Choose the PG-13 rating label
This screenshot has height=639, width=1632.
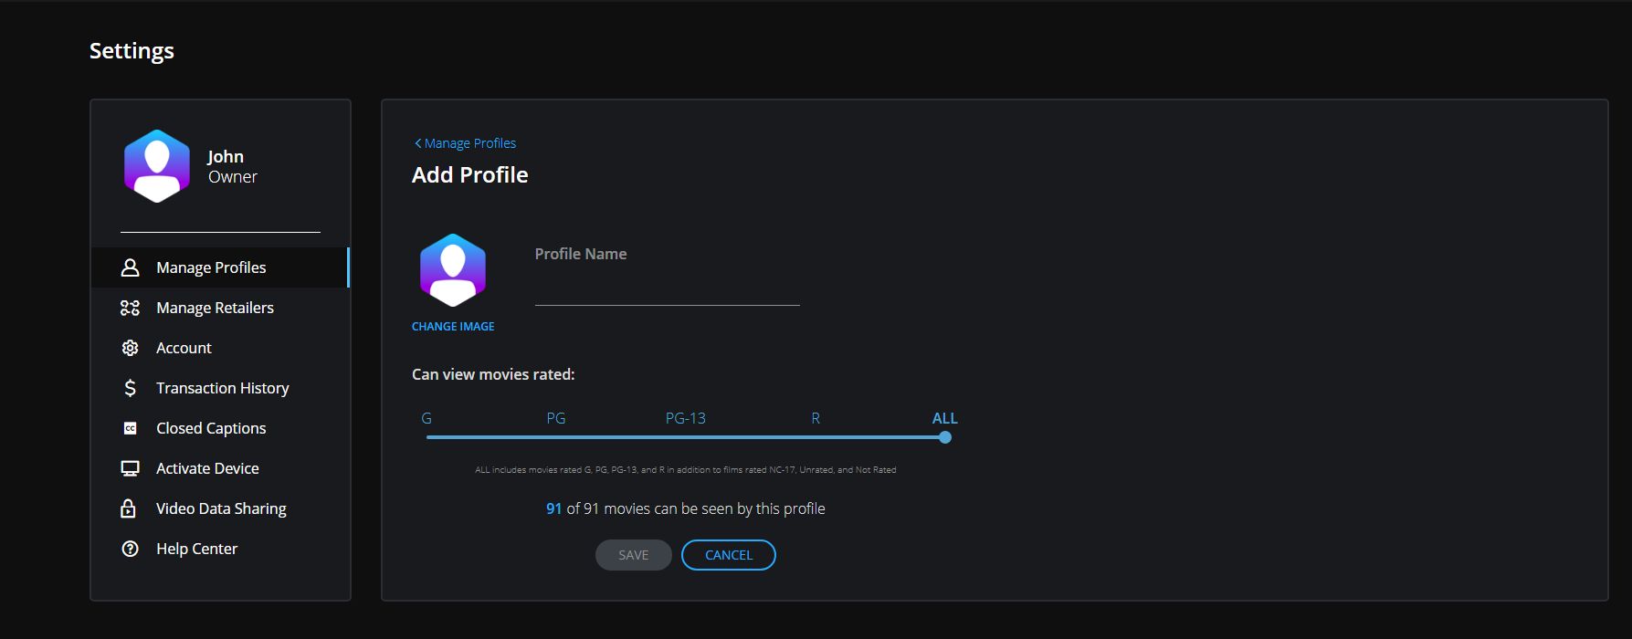coord(685,418)
